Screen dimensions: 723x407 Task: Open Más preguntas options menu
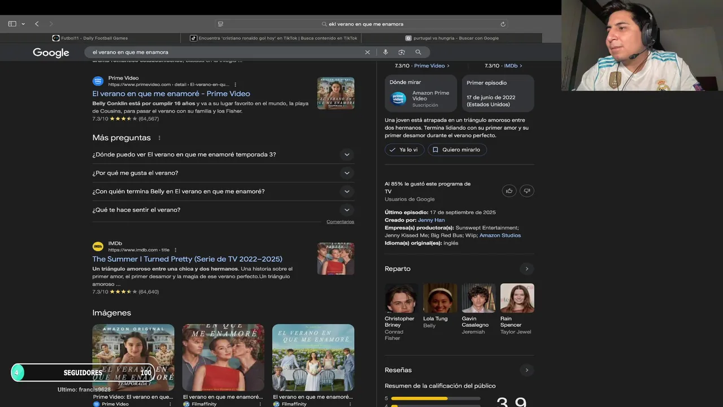[159, 138]
